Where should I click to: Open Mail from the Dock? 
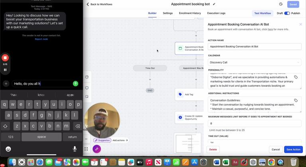(58, 162)
